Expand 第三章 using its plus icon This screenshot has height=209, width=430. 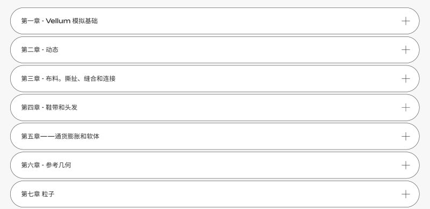click(x=406, y=79)
